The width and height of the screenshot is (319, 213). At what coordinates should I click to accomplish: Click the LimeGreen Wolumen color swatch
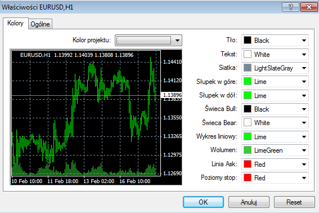tap(248, 150)
